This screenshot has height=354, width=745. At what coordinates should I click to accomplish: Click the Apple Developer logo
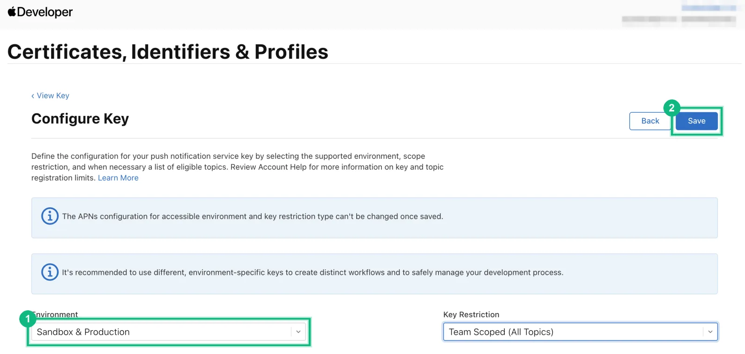[x=40, y=12]
